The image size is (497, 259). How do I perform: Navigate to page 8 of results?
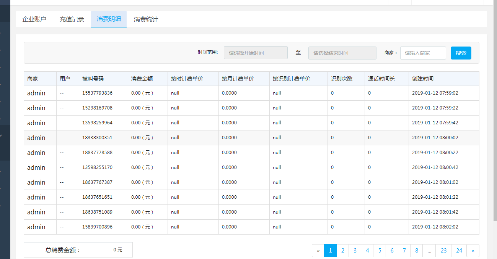pos(417,251)
